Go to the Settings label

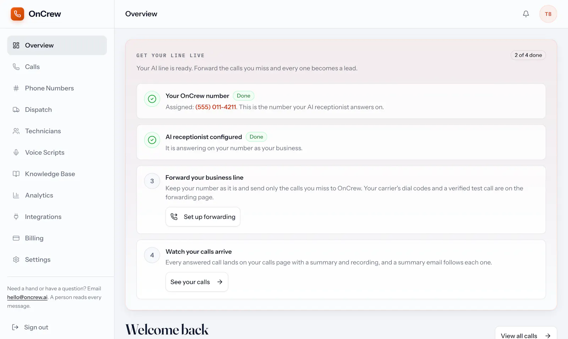(x=38, y=260)
